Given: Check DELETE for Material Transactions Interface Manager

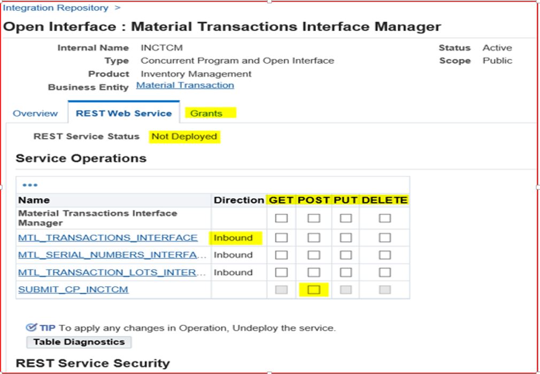Looking at the screenshot, I should coord(385,218).
